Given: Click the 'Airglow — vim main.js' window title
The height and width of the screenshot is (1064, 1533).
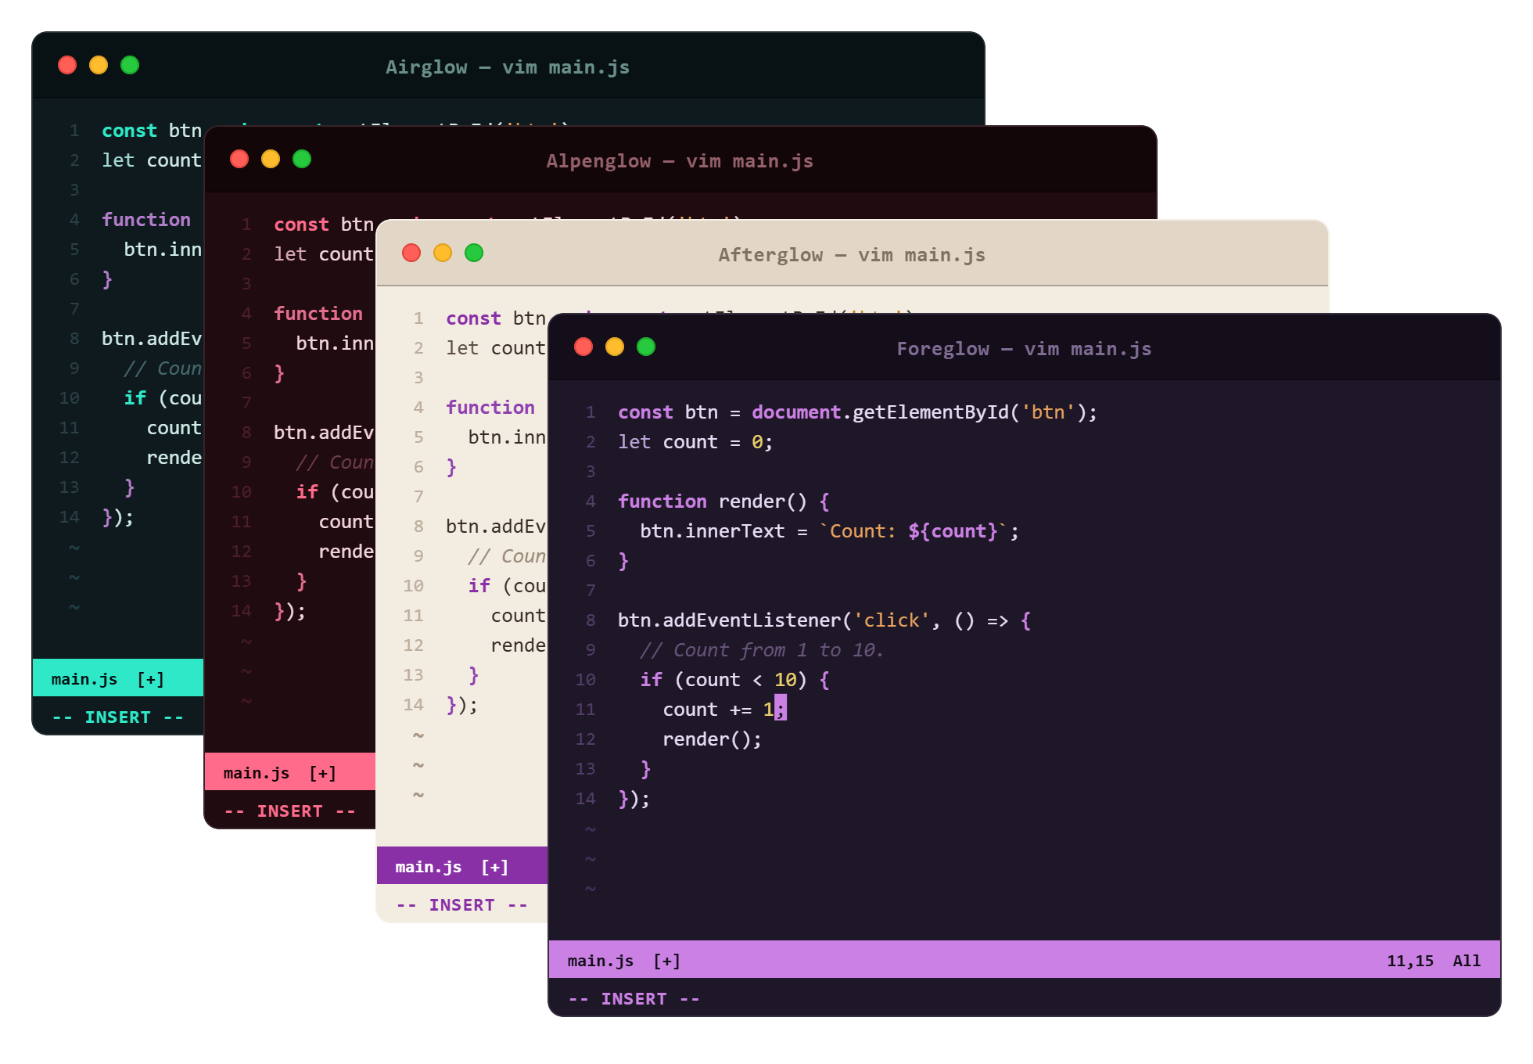Looking at the screenshot, I should (508, 67).
